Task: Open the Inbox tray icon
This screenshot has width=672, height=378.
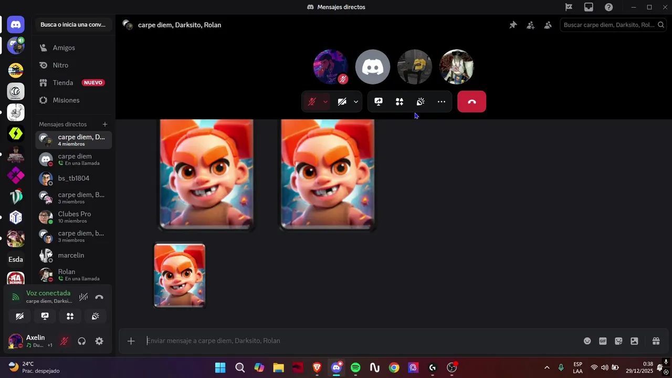Action: (589, 7)
